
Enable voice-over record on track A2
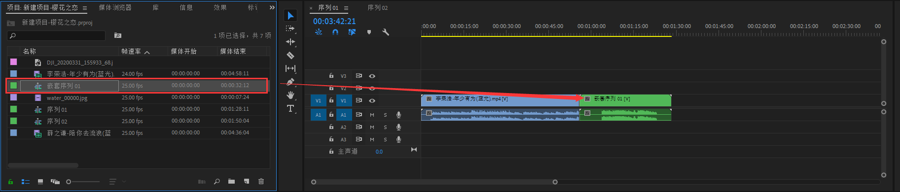398,127
